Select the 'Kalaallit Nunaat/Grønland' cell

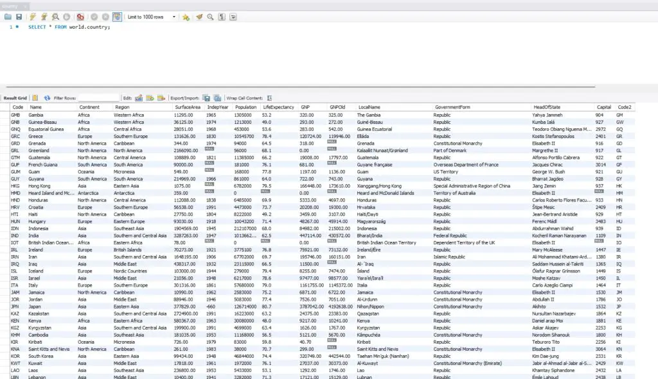[x=382, y=150]
